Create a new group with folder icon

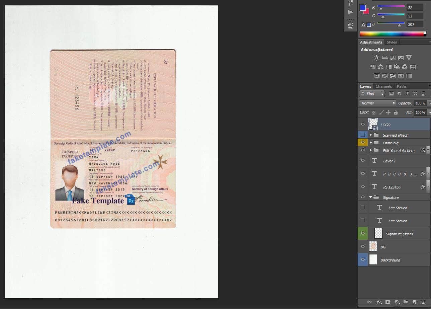click(406, 302)
